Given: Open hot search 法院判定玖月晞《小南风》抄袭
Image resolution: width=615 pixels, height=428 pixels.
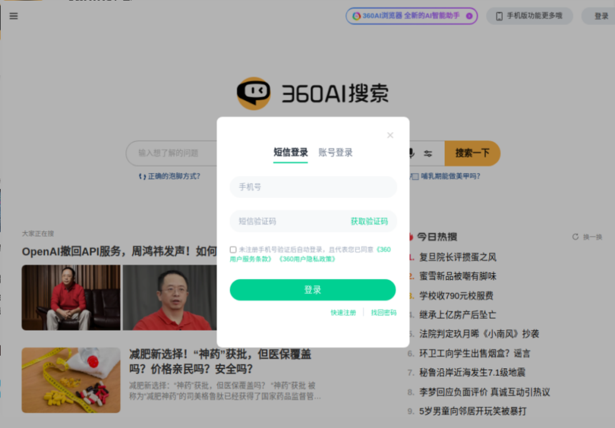Looking at the screenshot, I should [x=479, y=334].
